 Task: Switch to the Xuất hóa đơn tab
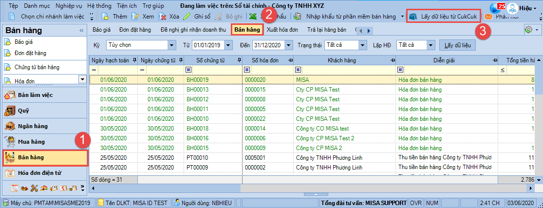click(x=282, y=30)
